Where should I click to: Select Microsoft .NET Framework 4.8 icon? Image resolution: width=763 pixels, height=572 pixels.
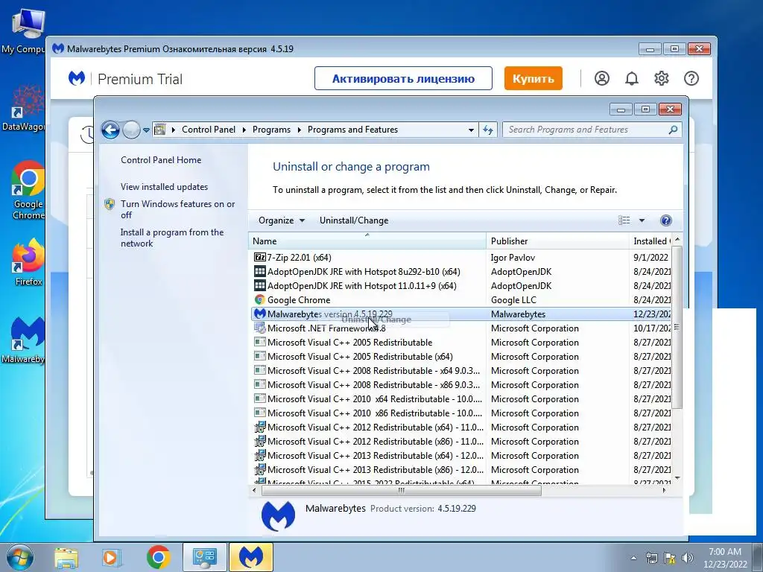tap(260, 328)
